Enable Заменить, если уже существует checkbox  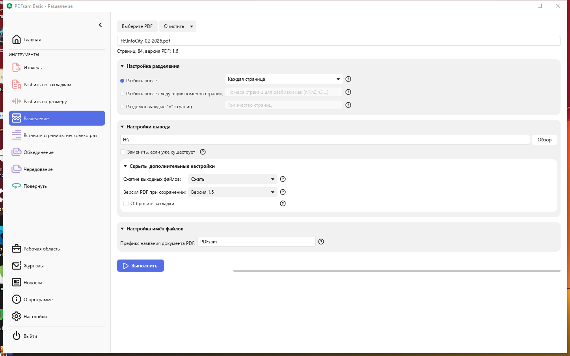(x=123, y=152)
